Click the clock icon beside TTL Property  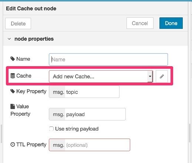pyautogui.click(x=13, y=145)
